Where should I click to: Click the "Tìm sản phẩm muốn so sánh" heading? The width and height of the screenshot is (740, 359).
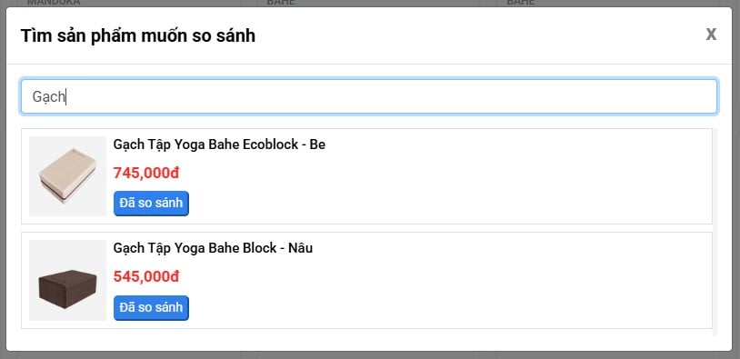click(138, 35)
